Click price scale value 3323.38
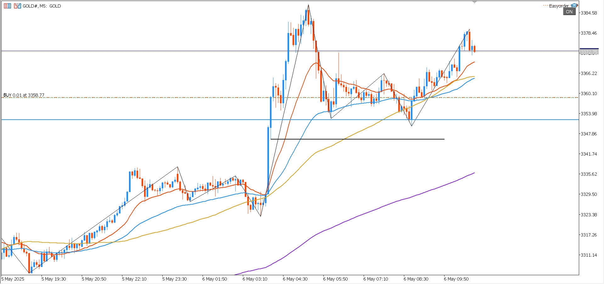The width and height of the screenshot is (604, 284). point(589,215)
